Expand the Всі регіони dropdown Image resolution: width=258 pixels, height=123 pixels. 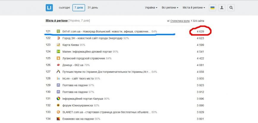point(170,7)
